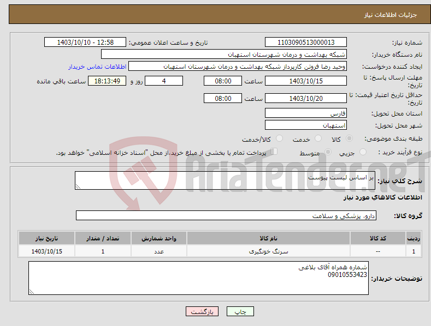Click the price validity date 1403/10/20 field
Image resolution: width=431 pixels, height=326 pixels.
(306, 98)
